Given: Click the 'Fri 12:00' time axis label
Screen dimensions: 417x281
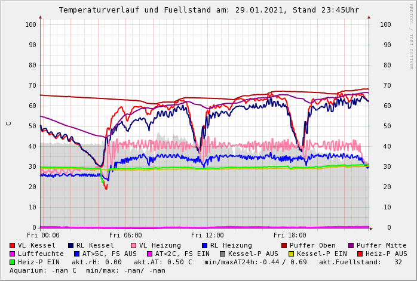Looking at the screenshot, I should tap(207, 236).
